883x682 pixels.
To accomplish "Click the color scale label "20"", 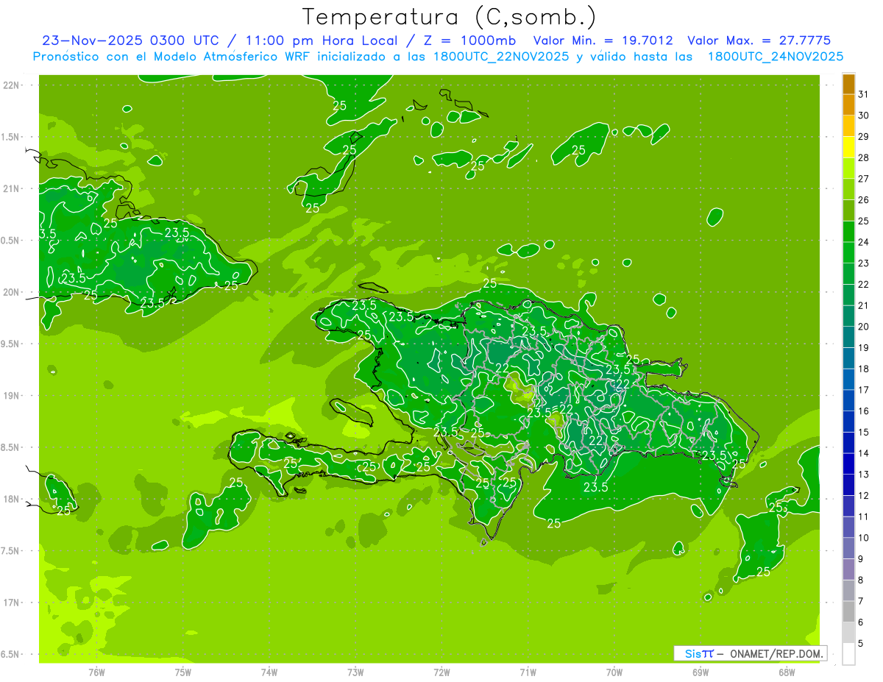I will point(863,327).
